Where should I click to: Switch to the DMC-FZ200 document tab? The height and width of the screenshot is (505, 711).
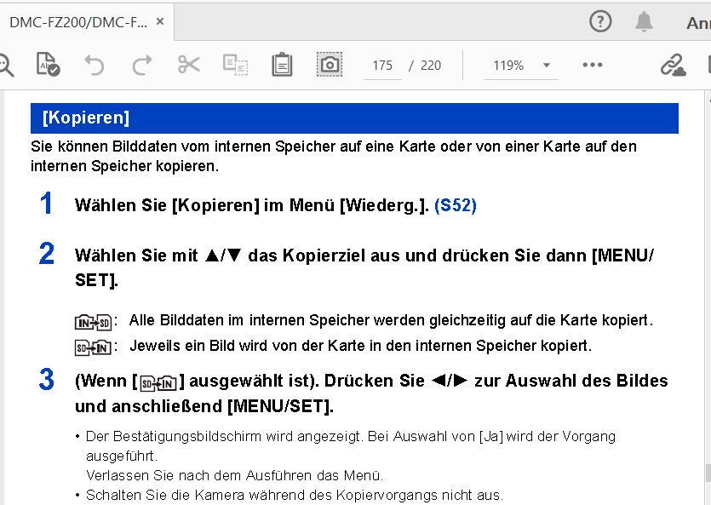click(x=78, y=23)
